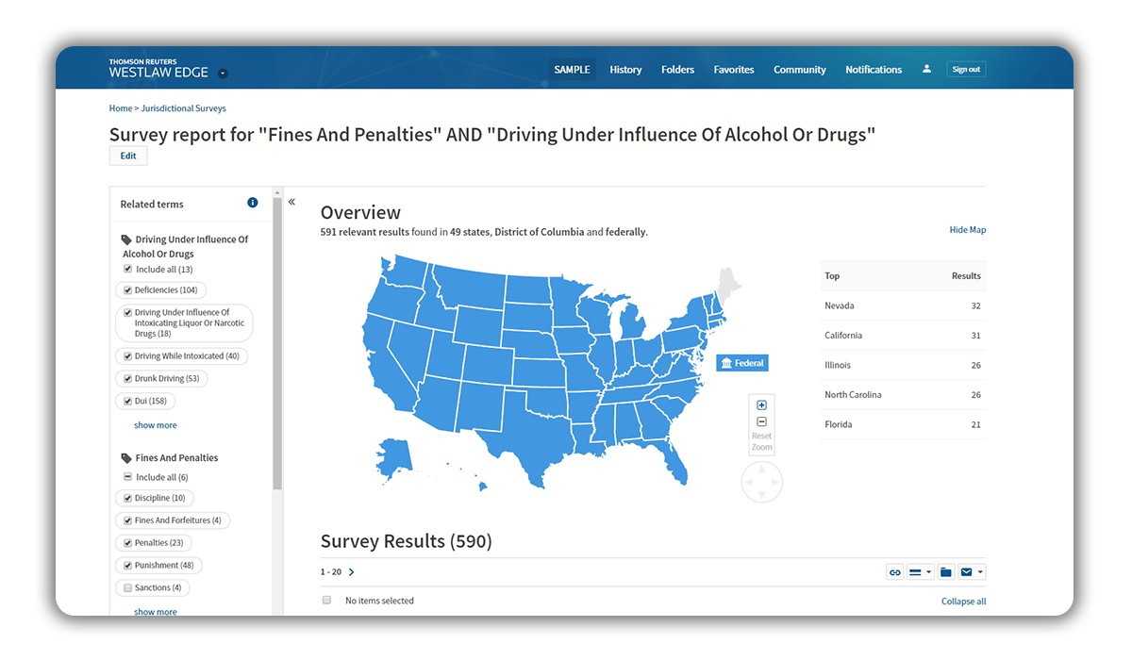Go to next results page arrow
1132x660 pixels.
pos(352,572)
